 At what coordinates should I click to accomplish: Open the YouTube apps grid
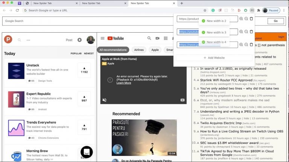coord(166,38)
